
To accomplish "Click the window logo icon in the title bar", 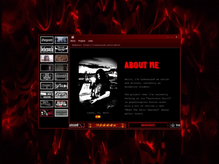I will (73, 37).
